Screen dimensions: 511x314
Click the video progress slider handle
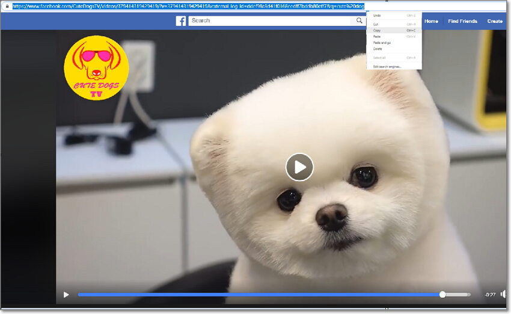point(442,294)
